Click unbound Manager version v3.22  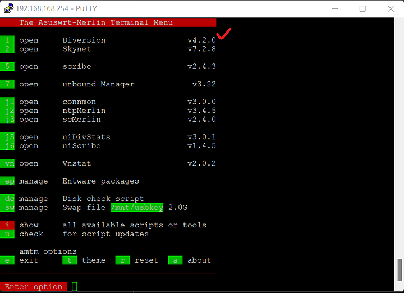[204, 84]
